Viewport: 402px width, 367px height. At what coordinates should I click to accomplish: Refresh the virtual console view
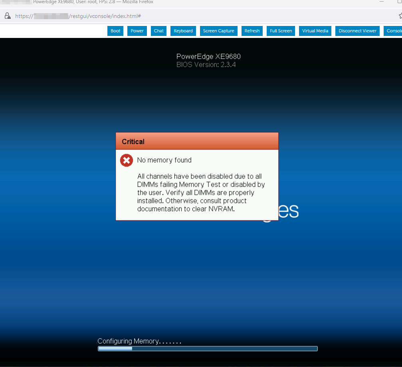pos(252,31)
